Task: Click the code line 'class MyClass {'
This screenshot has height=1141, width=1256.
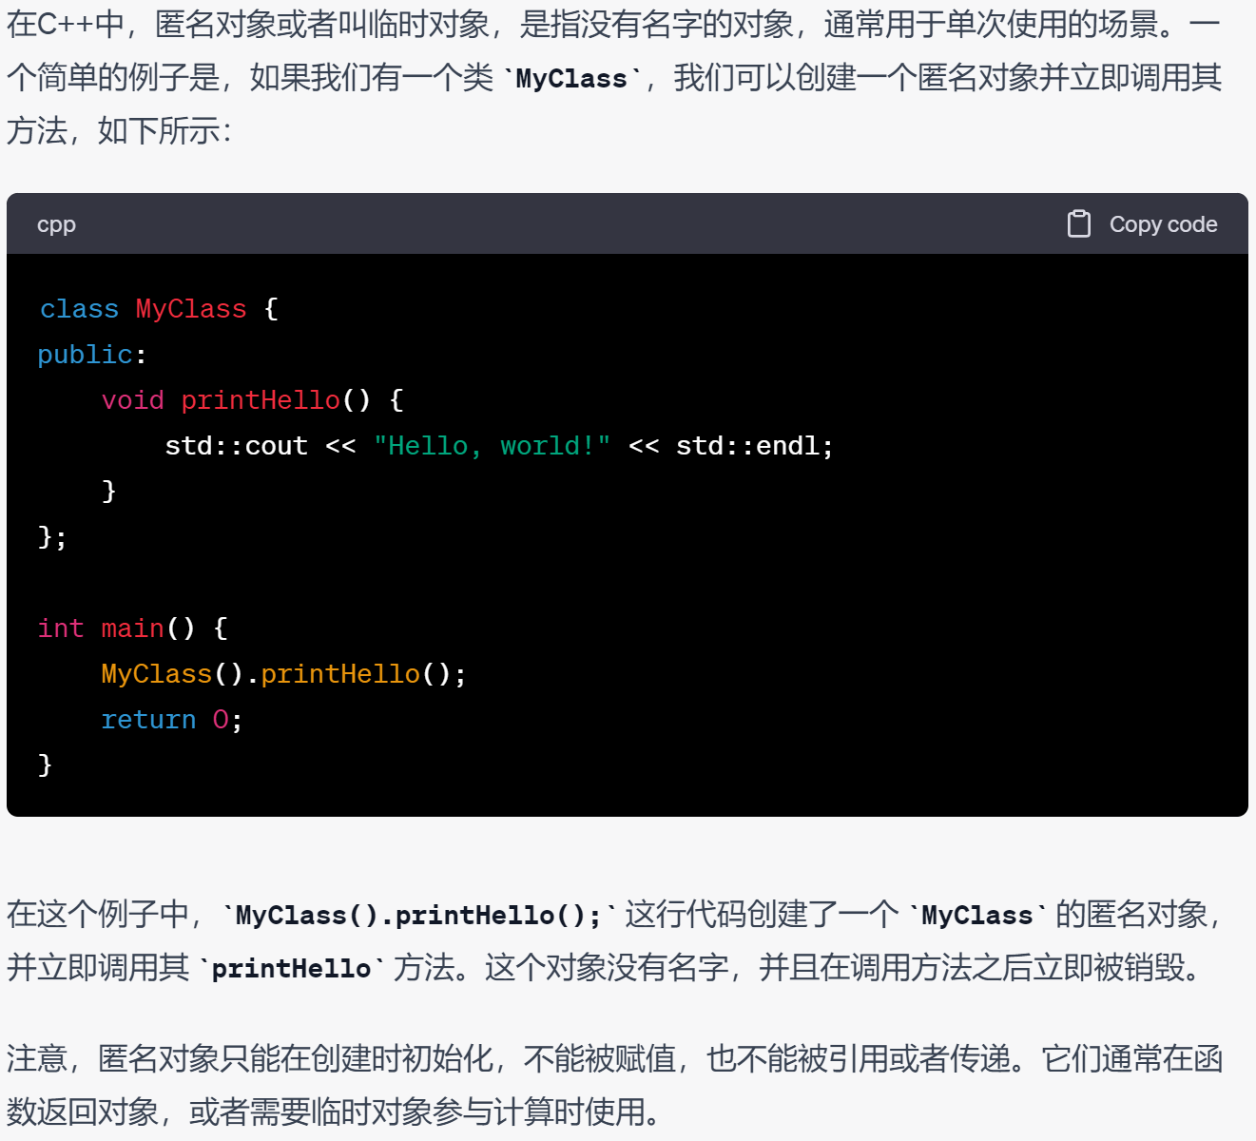Action: coord(159,309)
